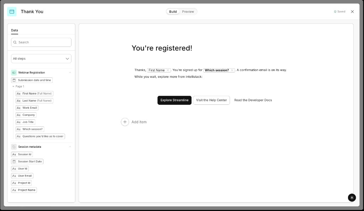Select the Job Title data field
Screen dimensions: 364x211
point(25,122)
